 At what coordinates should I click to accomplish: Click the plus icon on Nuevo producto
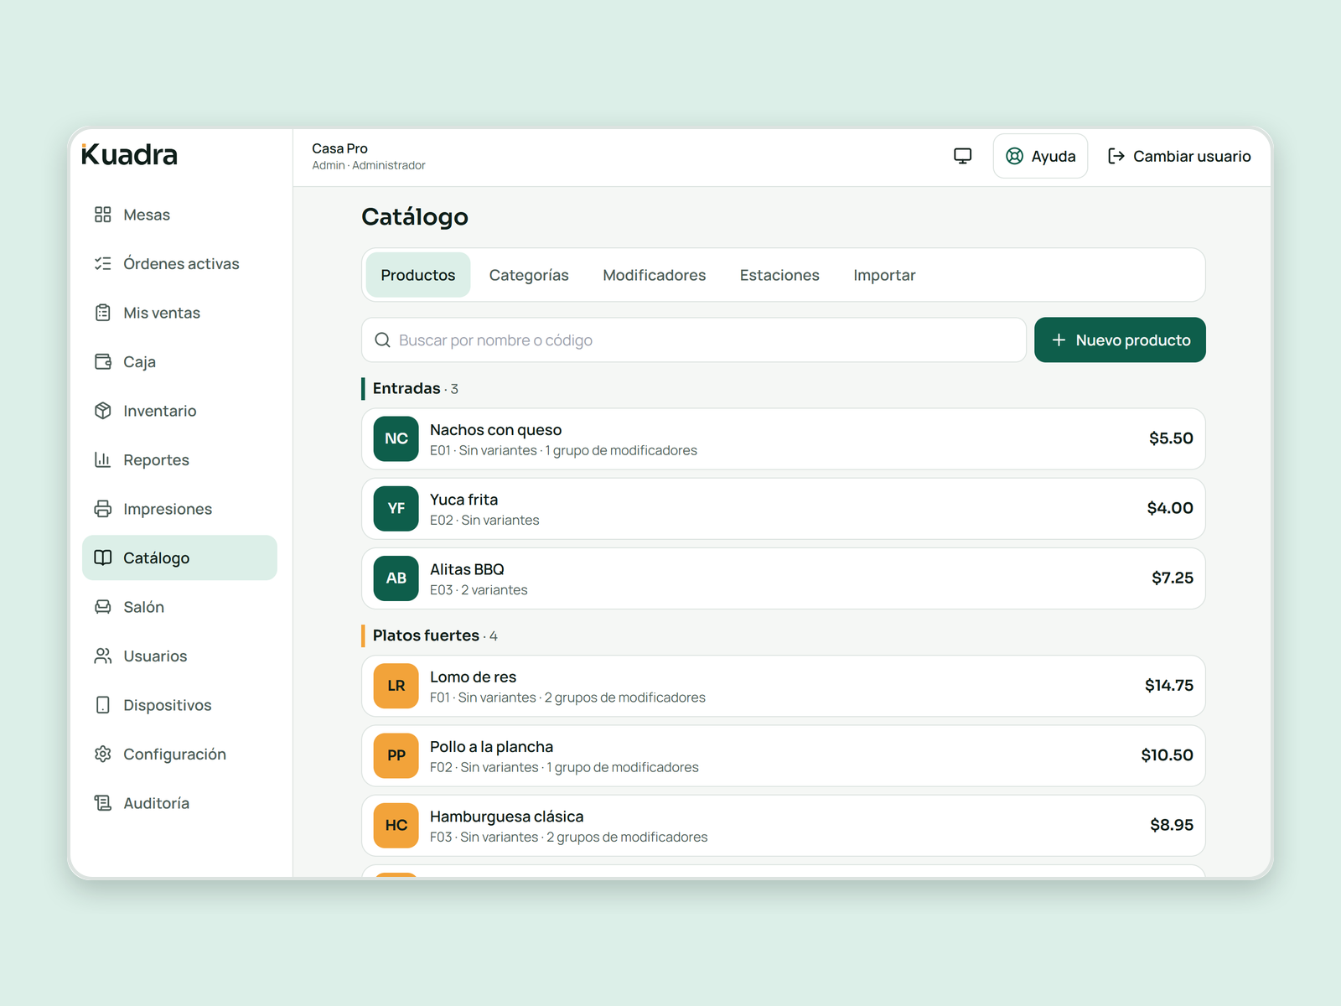(x=1059, y=340)
